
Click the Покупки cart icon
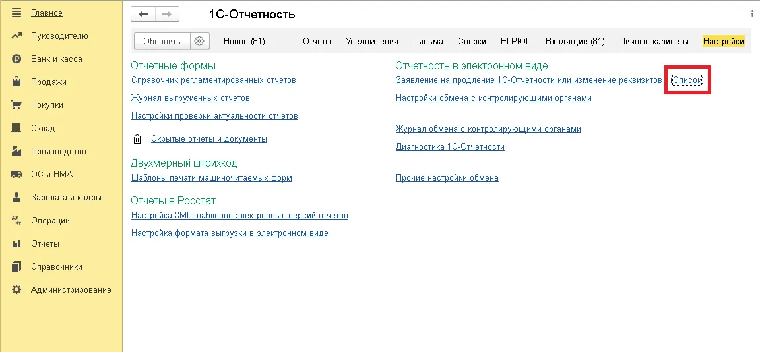coord(16,105)
